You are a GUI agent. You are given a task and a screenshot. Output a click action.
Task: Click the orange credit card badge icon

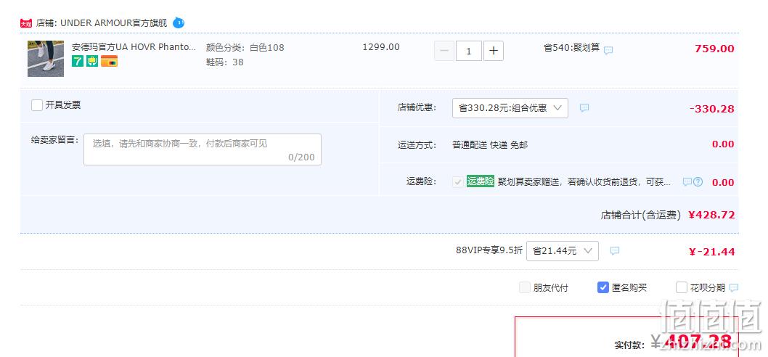(x=109, y=61)
